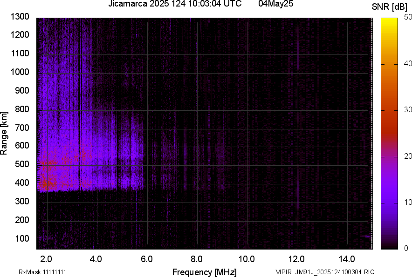Click the 1100 range tick label
412x277 pixels.
coord(20,54)
